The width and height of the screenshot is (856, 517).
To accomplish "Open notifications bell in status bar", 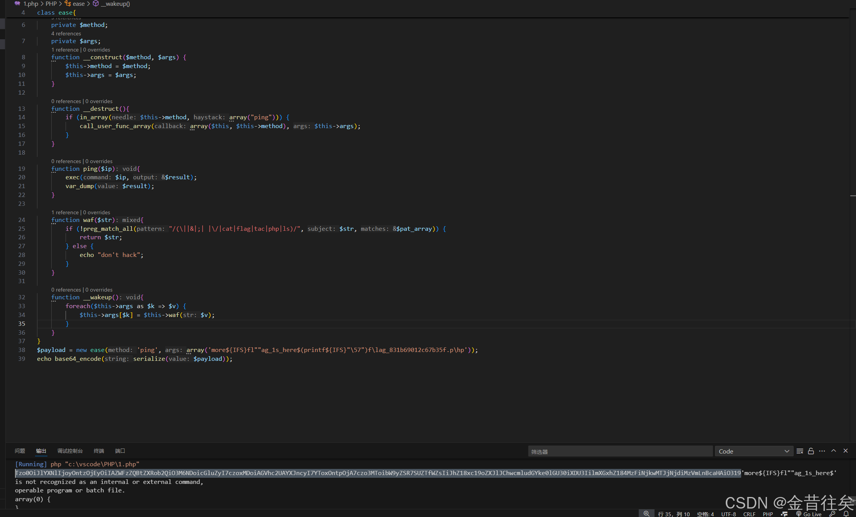I will coord(846,514).
